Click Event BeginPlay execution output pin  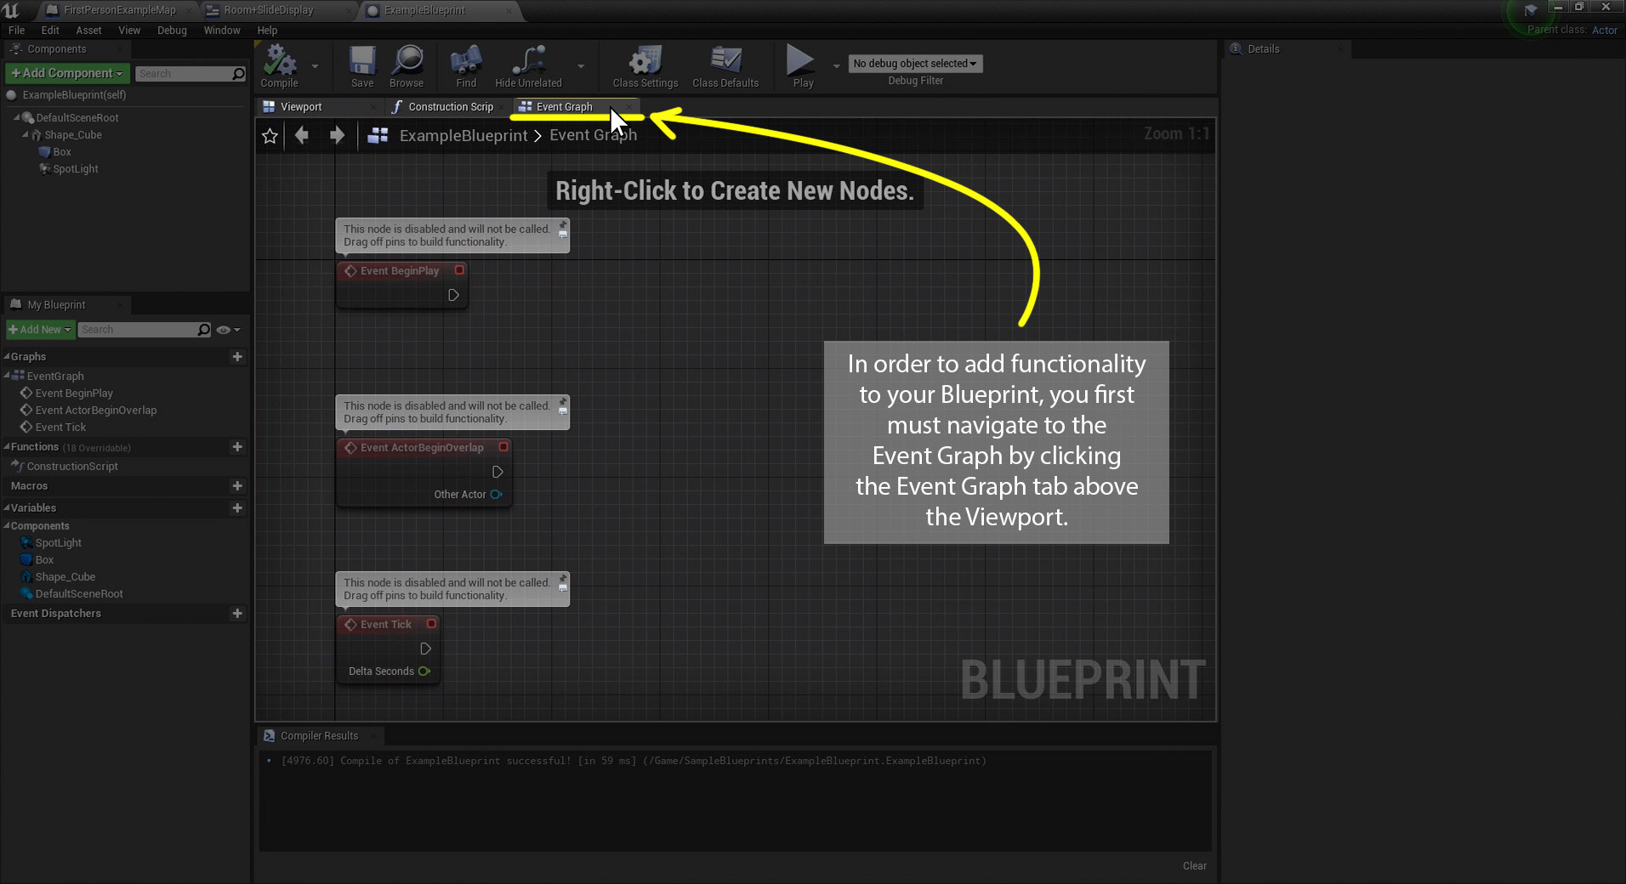click(453, 295)
